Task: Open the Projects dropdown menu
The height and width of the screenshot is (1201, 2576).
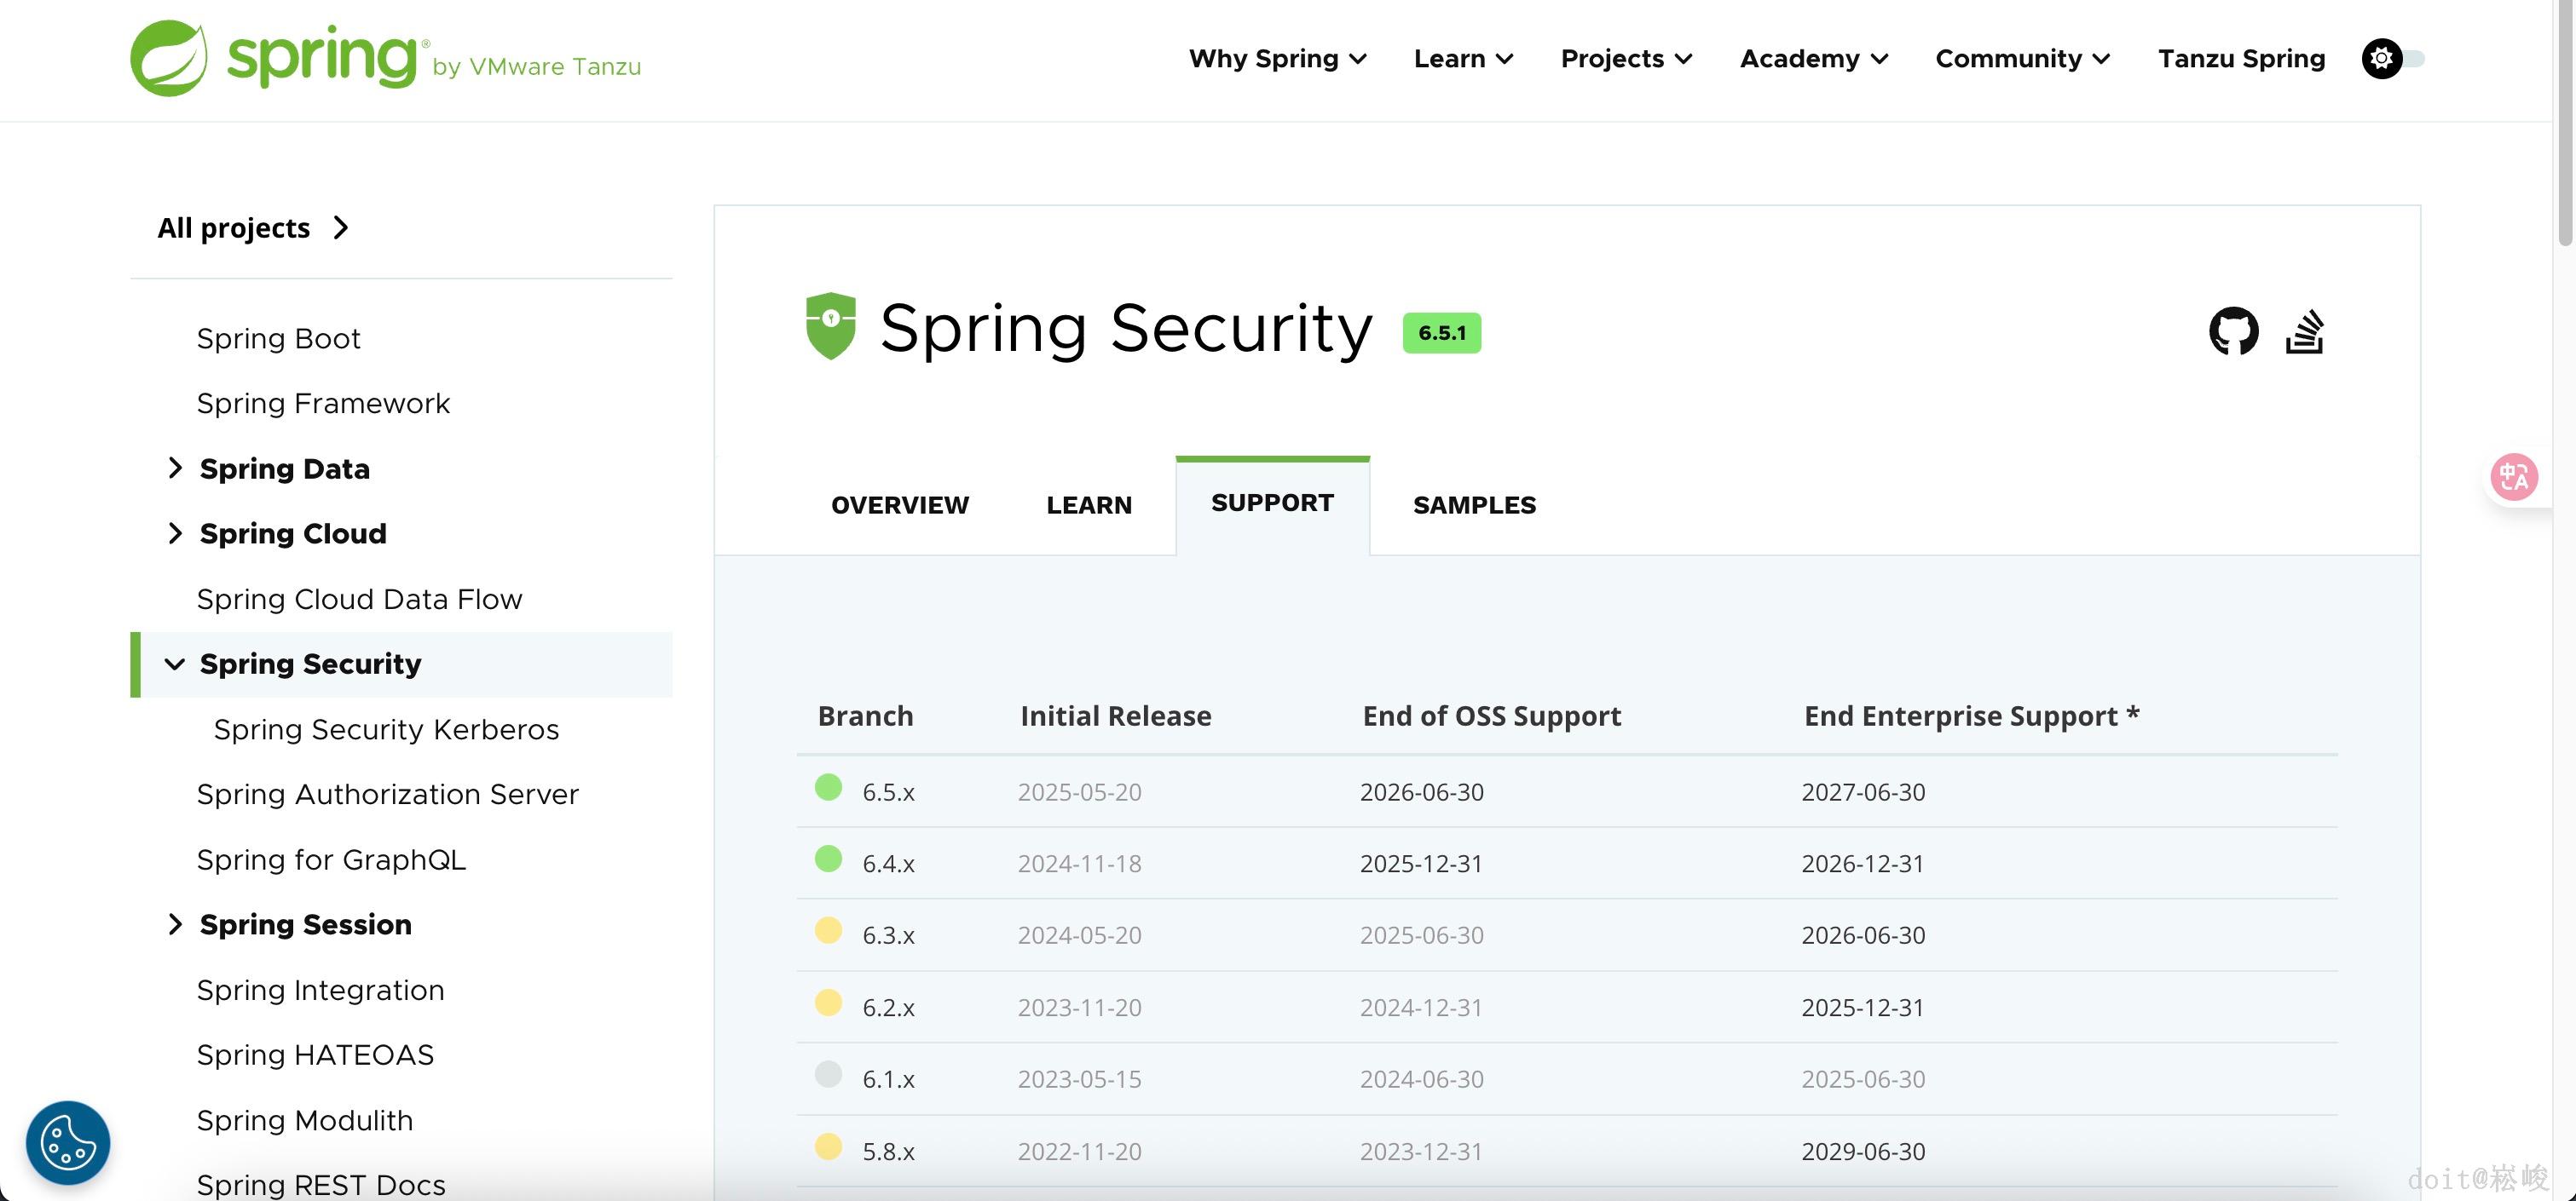Action: (1626, 59)
